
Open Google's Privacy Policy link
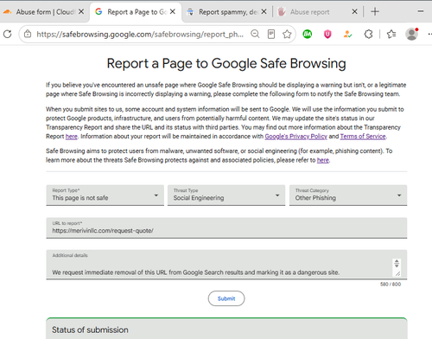[295, 137]
